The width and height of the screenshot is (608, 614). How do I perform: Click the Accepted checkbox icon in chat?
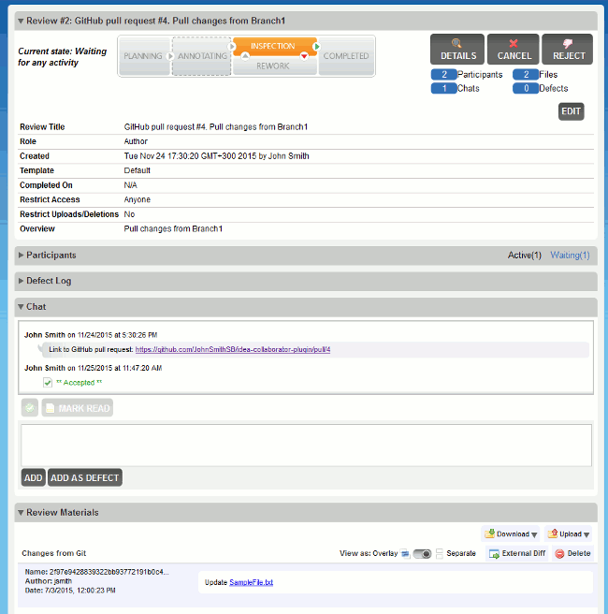point(48,383)
